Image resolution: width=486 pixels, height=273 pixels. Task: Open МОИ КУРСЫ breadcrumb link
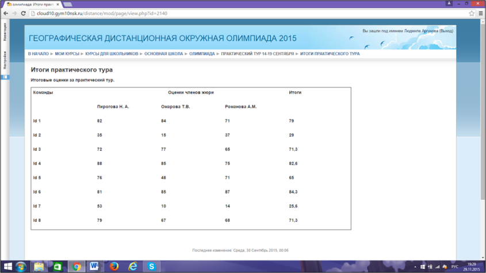67,54
